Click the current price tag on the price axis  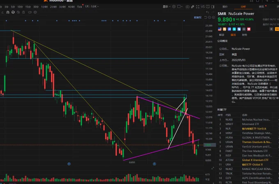tap(210, 145)
